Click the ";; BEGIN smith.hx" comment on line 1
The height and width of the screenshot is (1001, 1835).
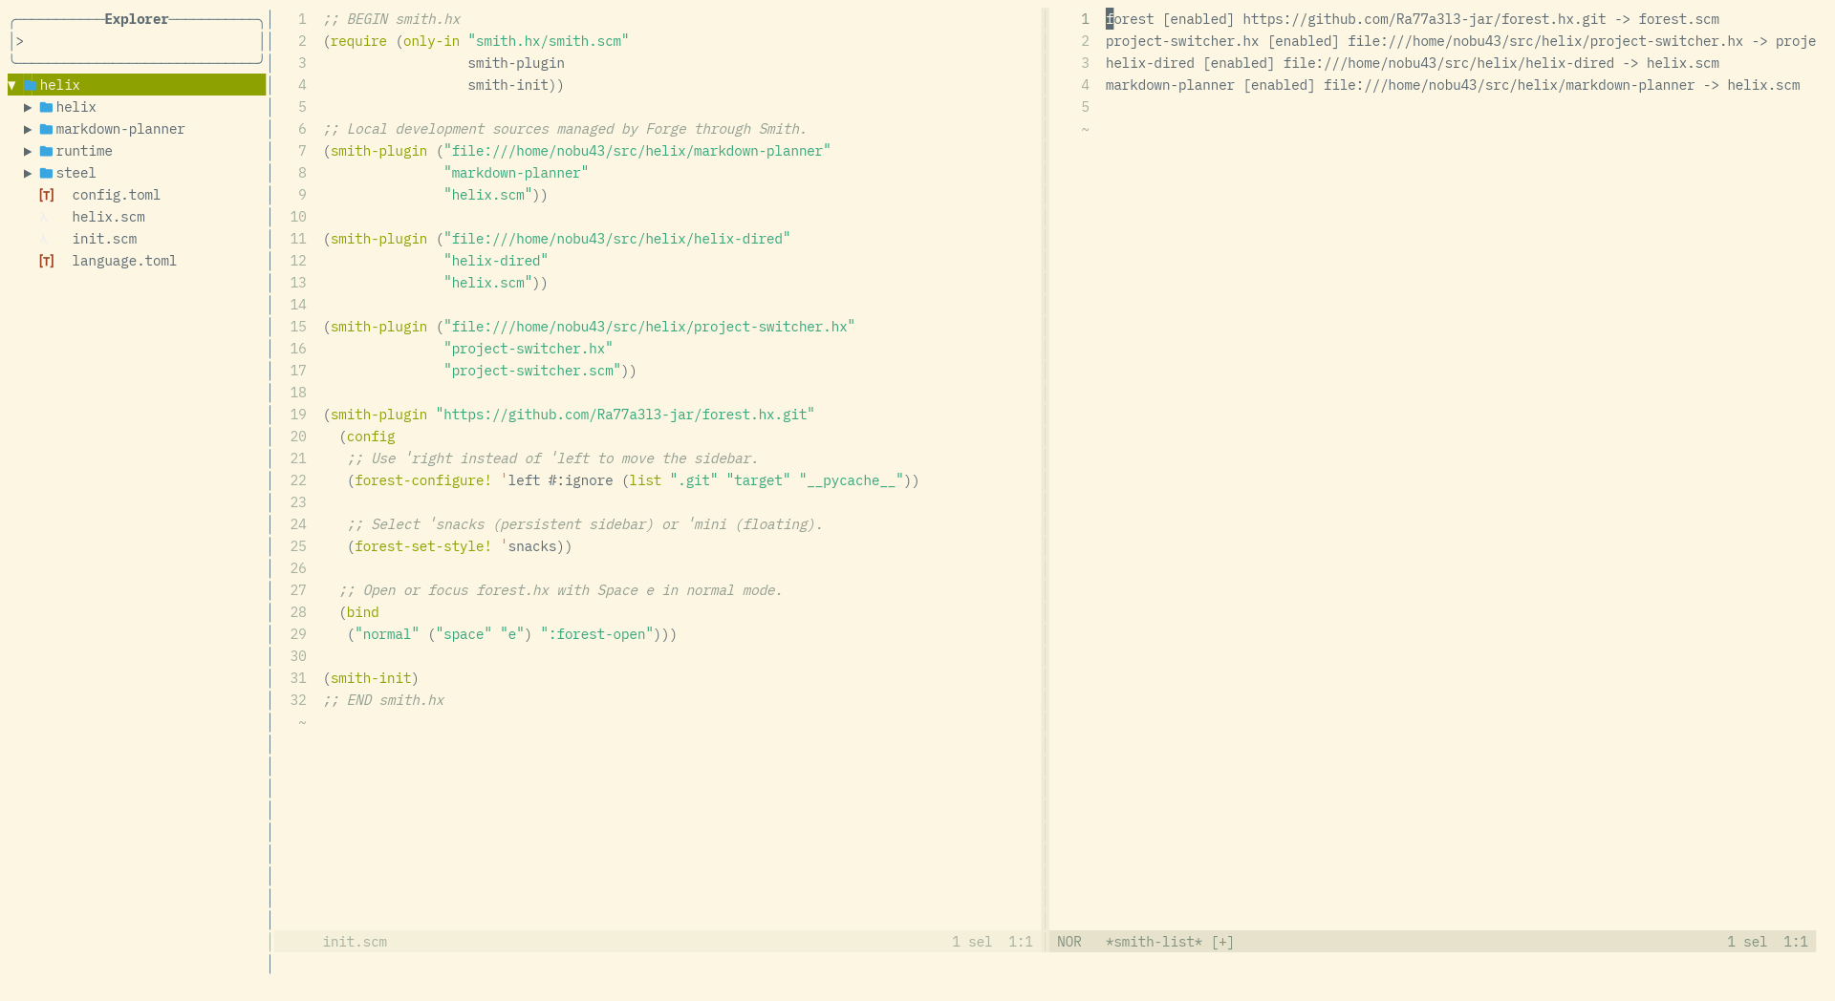(x=392, y=19)
